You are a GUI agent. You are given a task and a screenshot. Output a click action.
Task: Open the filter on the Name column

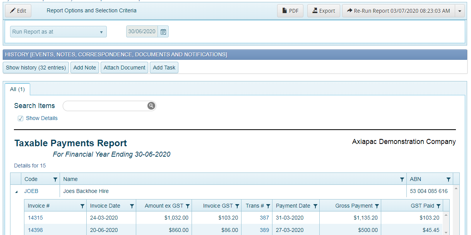pos(402,179)
